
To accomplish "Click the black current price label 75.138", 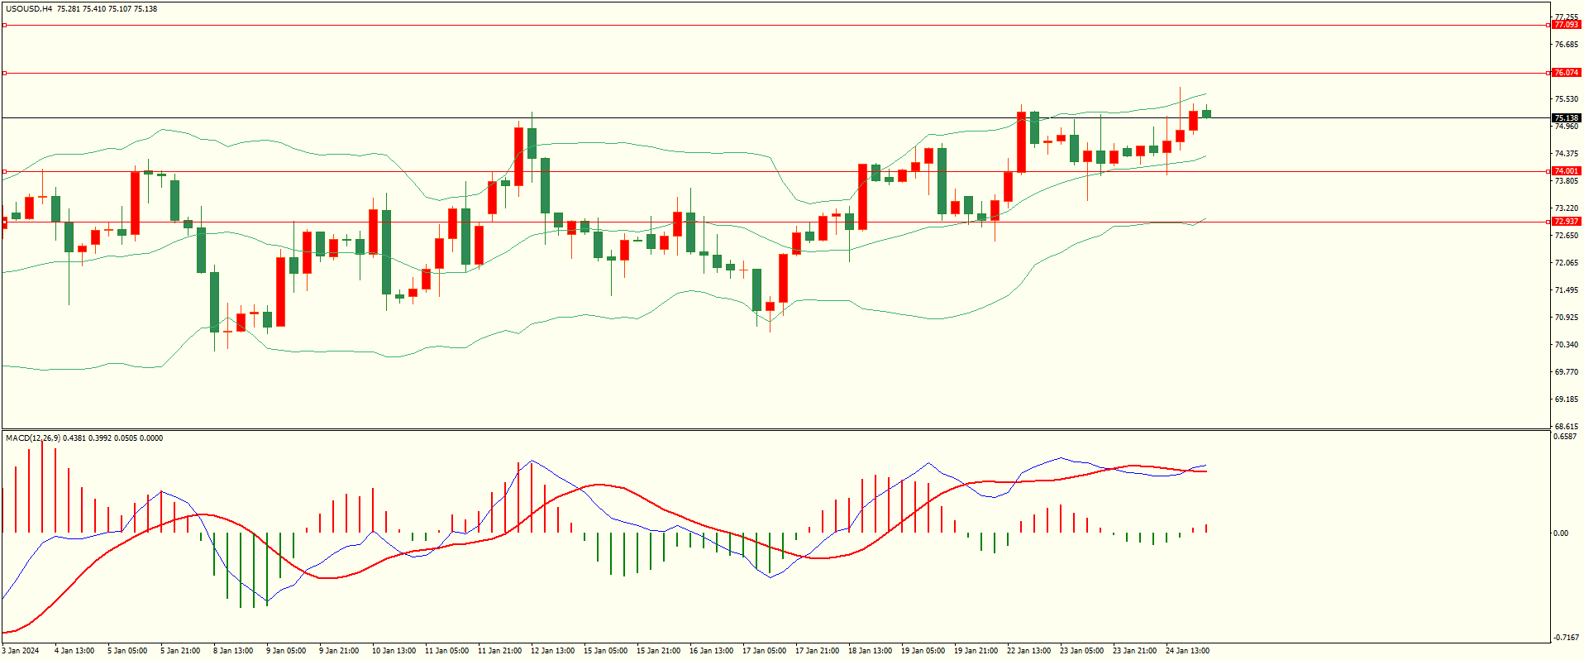I will pos(1566,118).
